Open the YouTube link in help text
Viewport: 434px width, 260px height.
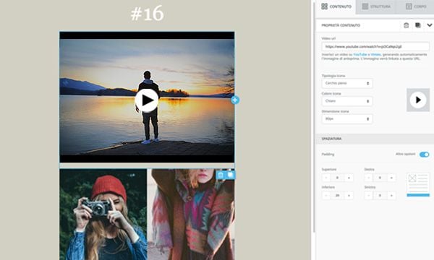[360, 55]
